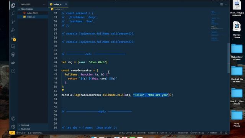Click the Scanning status bar item

(36, 133)
